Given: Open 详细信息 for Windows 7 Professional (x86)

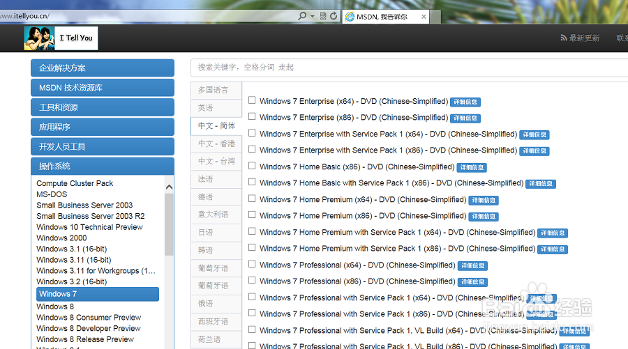Looking at the screenshot, I should coord(472,282).
